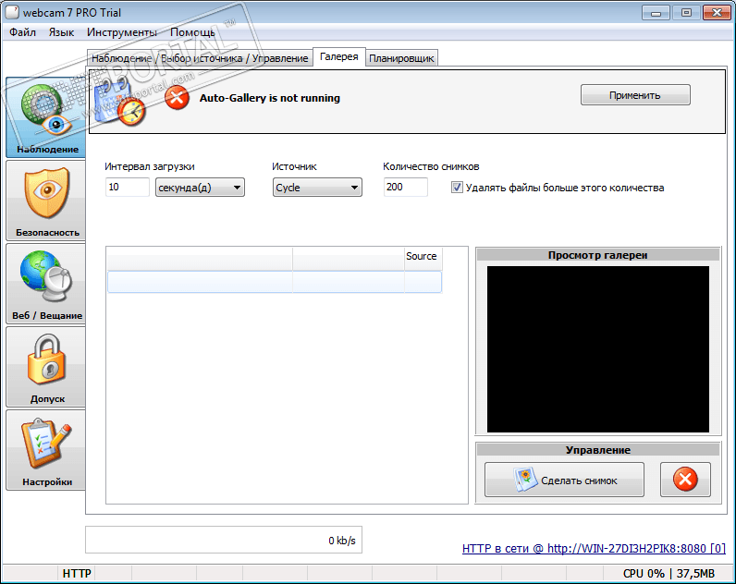
Task: Open the Веб / Вещание globe section
Action: click(x=45, y=284)
